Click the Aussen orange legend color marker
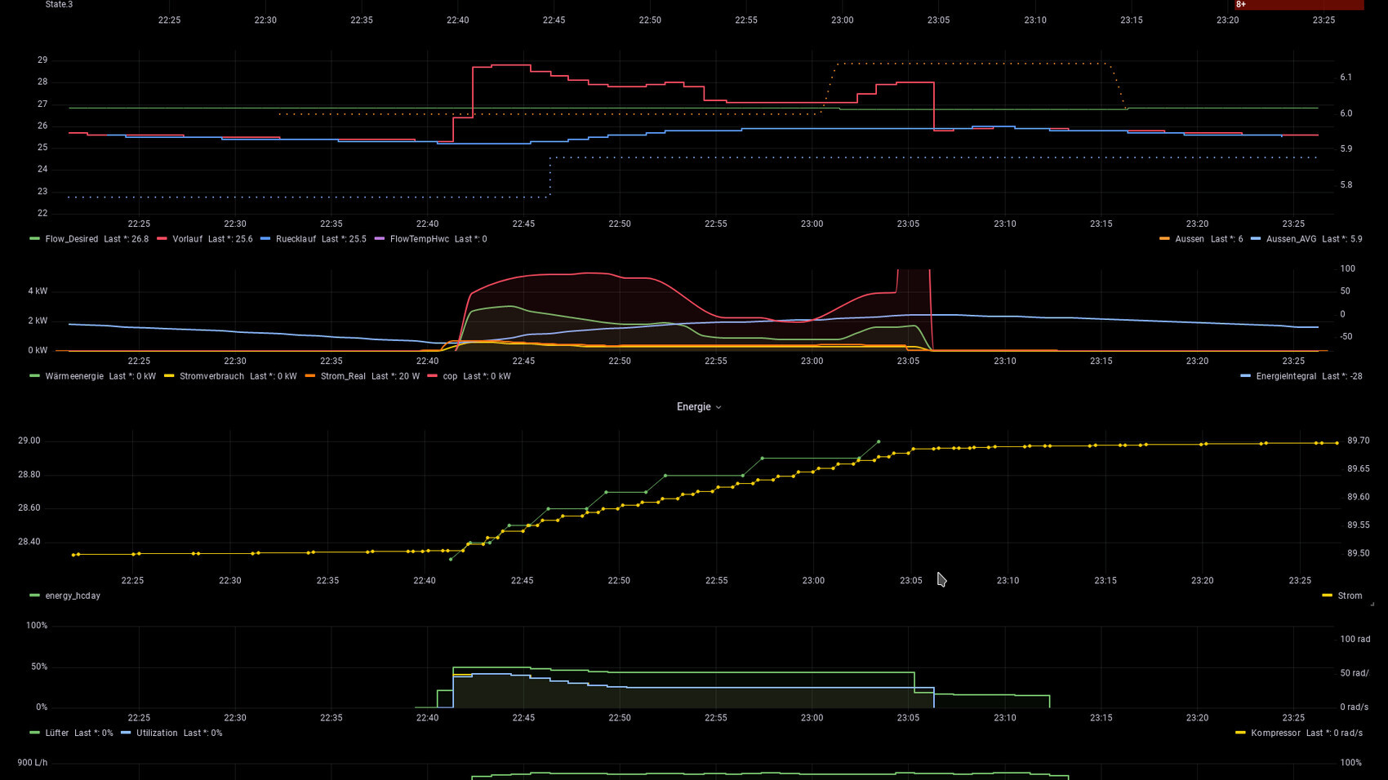The image size is (1388, 780). click(1164, 239)
